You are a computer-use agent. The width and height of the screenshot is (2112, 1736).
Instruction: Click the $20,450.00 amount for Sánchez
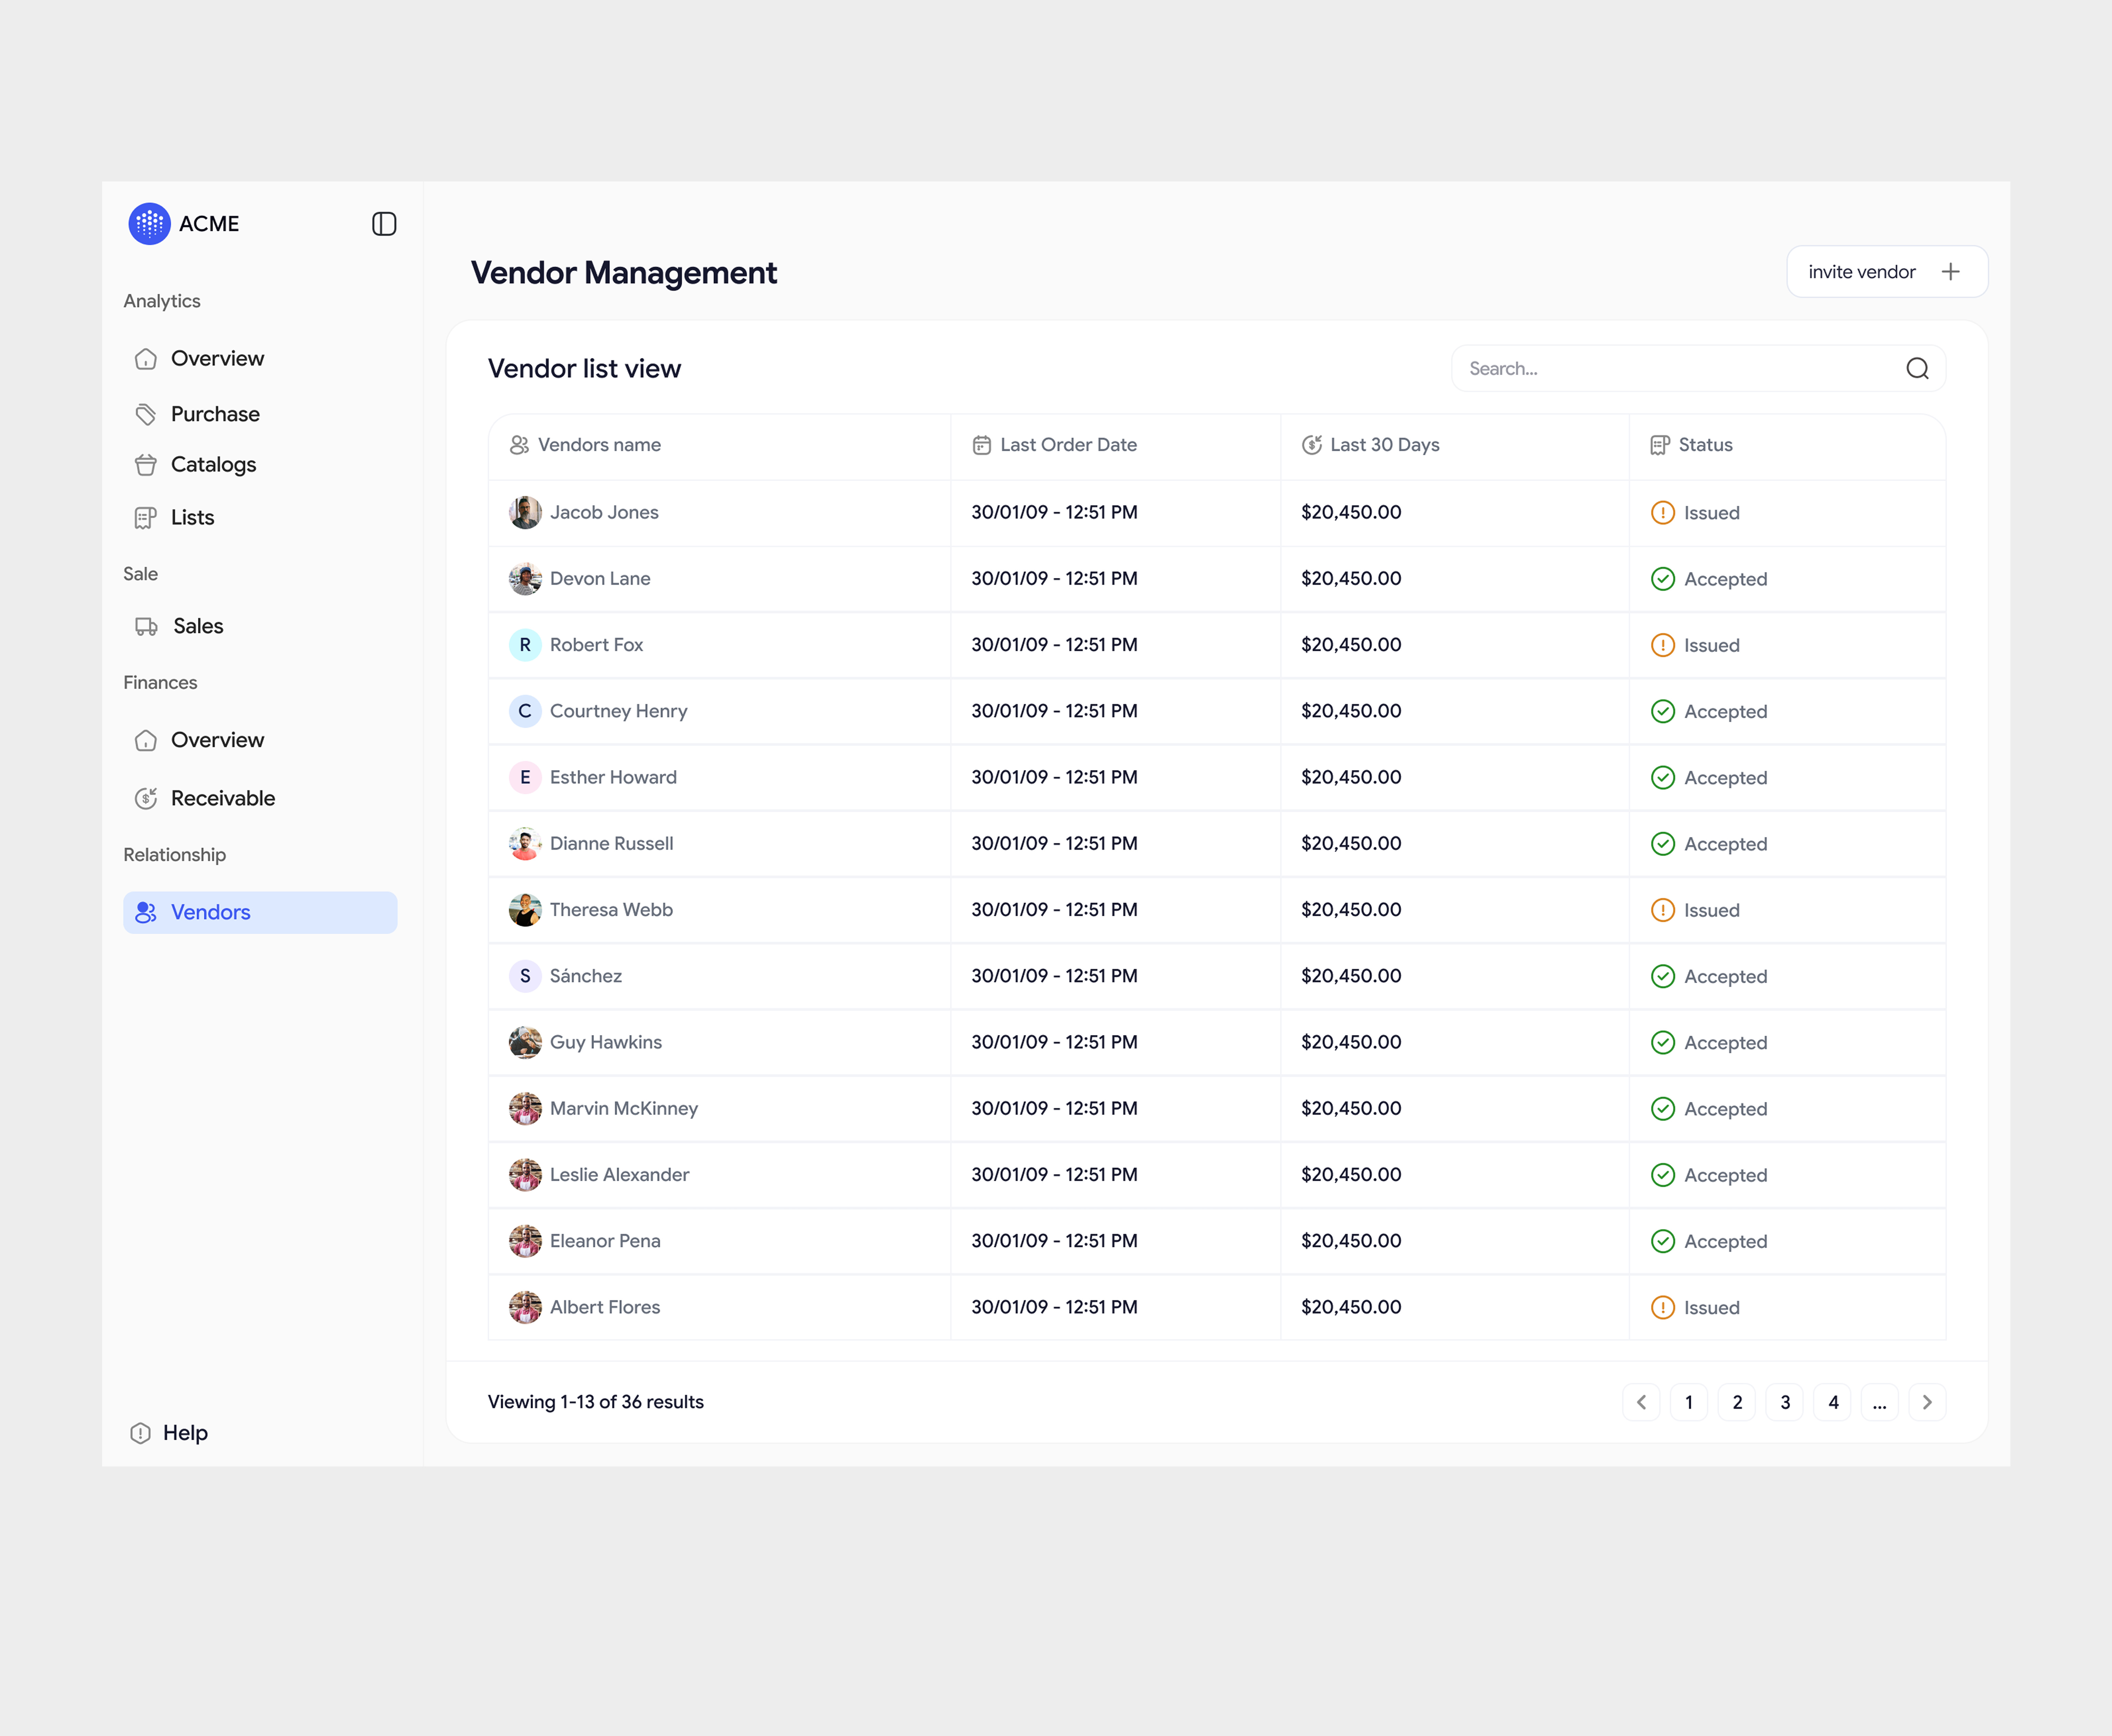pos(1351,976)
